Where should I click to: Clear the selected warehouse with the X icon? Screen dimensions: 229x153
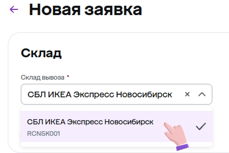point(187,94)
